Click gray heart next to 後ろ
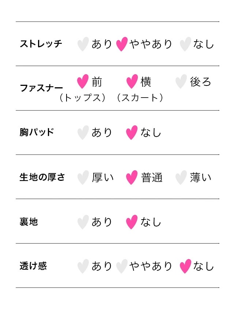 point(181,81)
